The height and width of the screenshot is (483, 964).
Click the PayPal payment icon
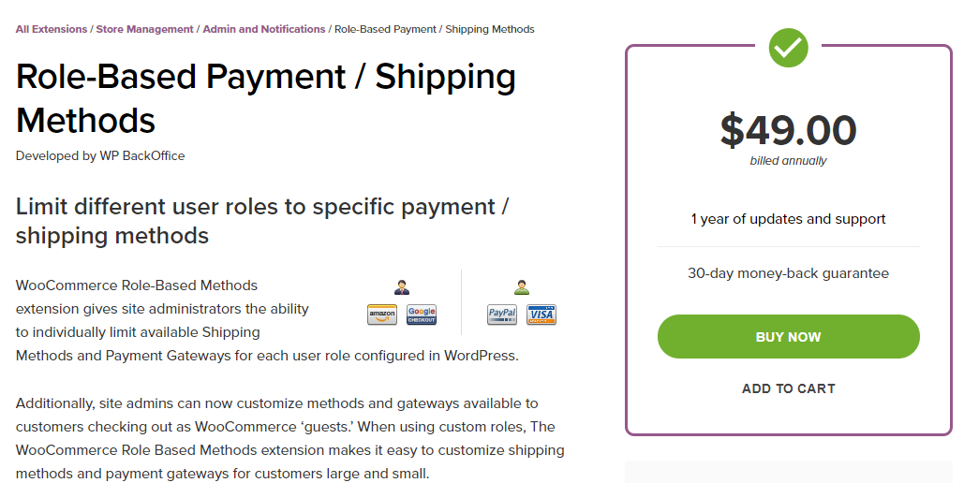[502, 315]
